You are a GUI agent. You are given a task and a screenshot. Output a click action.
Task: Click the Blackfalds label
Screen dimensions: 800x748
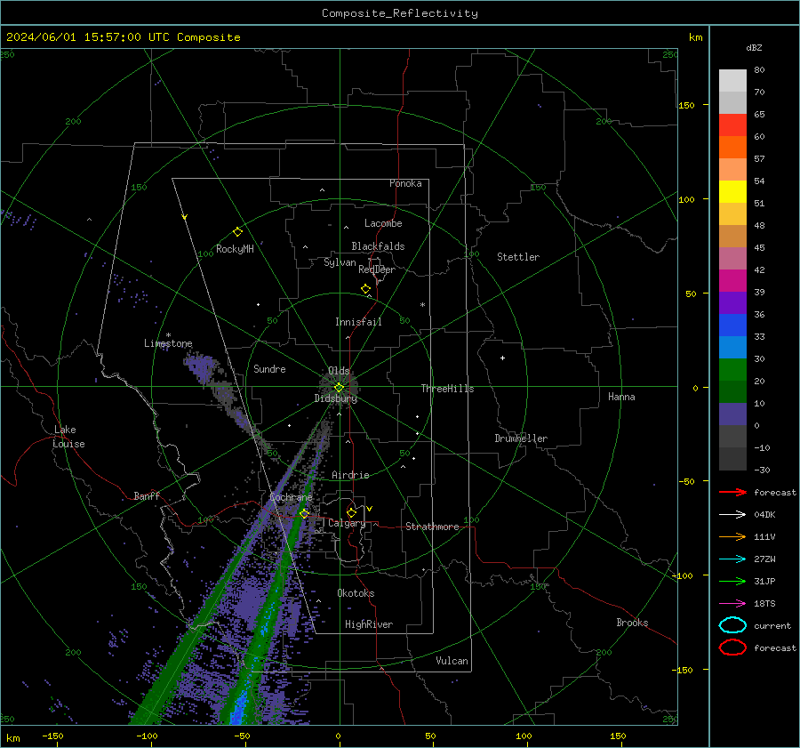(x=378, y=246)
